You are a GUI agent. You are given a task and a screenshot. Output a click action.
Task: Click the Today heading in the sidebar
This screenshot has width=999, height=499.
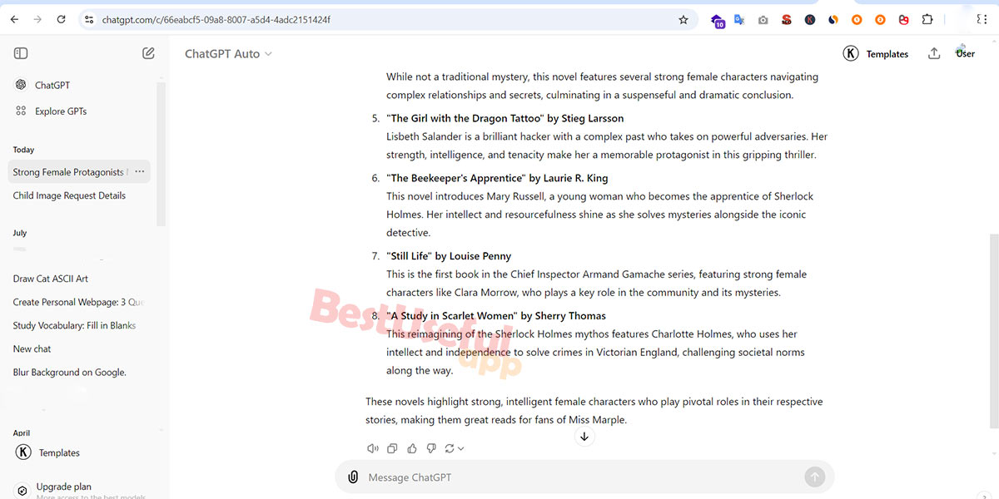click(24, 150)
